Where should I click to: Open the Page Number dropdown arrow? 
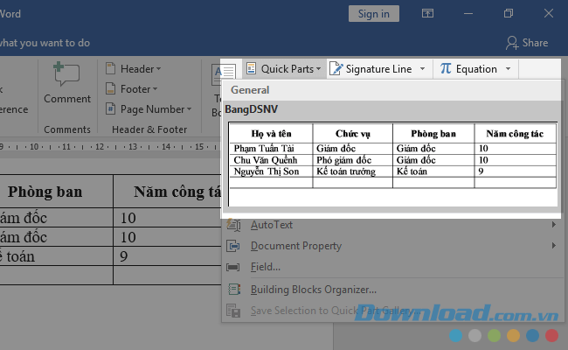pyautogui.click(x=190, y=109)
